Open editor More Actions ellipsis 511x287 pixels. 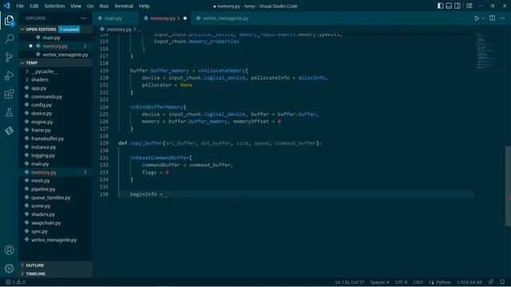pos(502,18)
